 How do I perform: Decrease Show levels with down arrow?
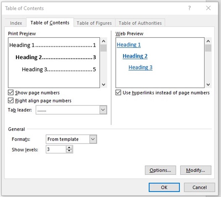(69, 151)
